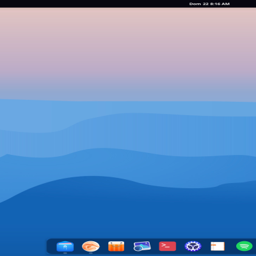Select the running indicator under the Files icon

[65, 253]
